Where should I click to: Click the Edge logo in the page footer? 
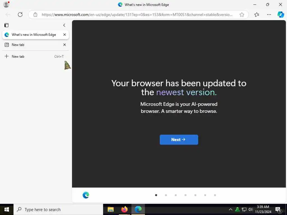click(x=86, y=195)
